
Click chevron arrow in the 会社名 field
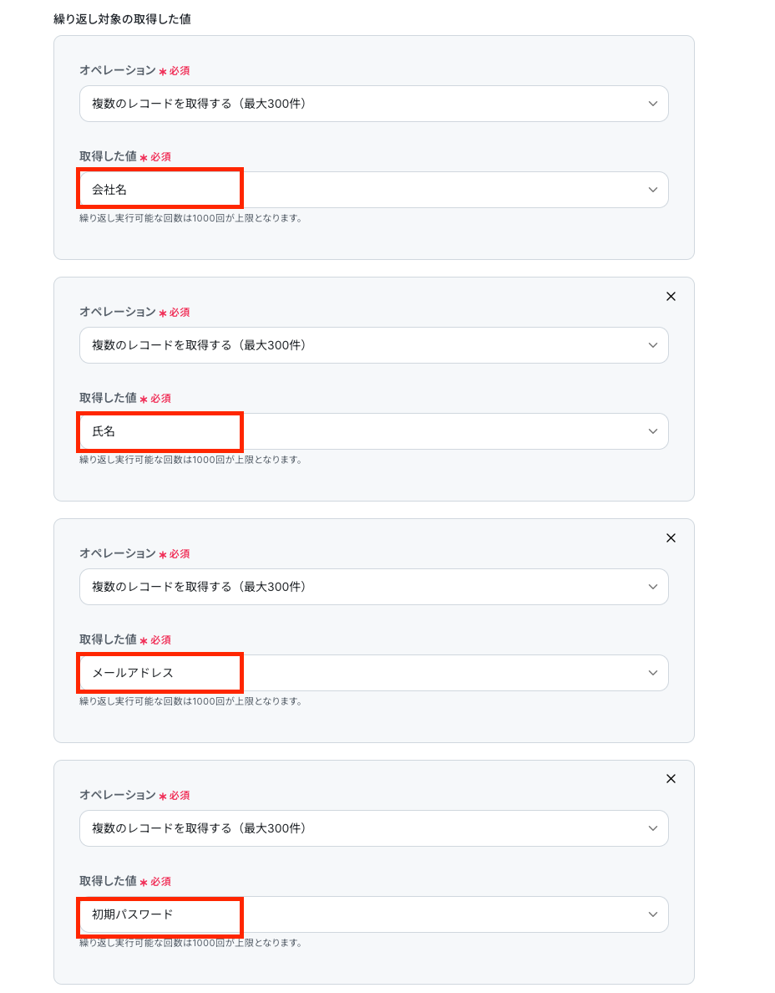pyautogui.click(x=653, y=190)
